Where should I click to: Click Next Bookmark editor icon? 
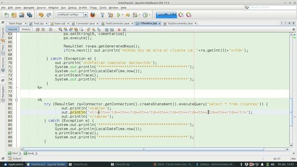tap(94, 30)
